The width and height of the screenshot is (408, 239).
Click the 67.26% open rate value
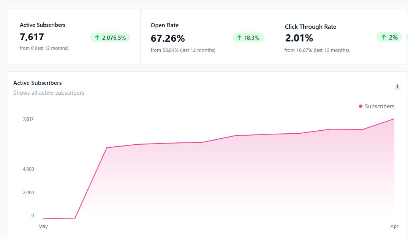[x=168, y=38]
